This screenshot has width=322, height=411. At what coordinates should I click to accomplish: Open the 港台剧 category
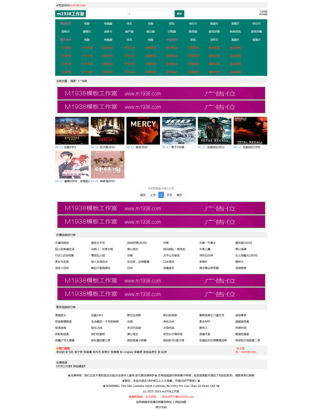[x=151, y=32]
